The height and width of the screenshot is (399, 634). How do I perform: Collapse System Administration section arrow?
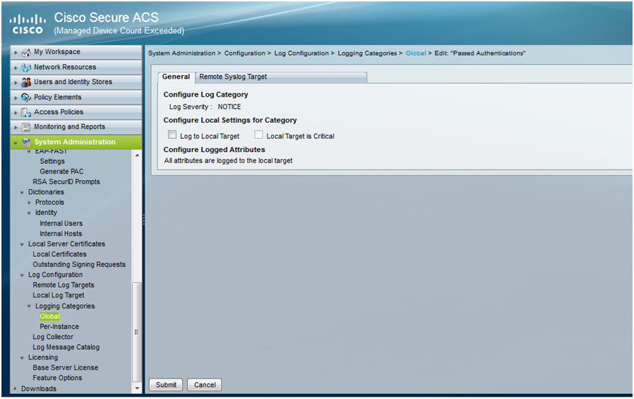(x=16, y=142)
